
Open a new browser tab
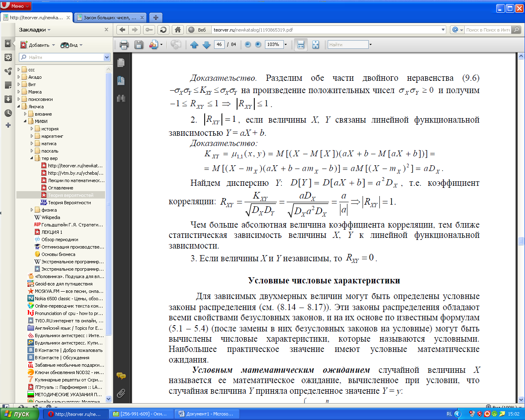(155, 18)
